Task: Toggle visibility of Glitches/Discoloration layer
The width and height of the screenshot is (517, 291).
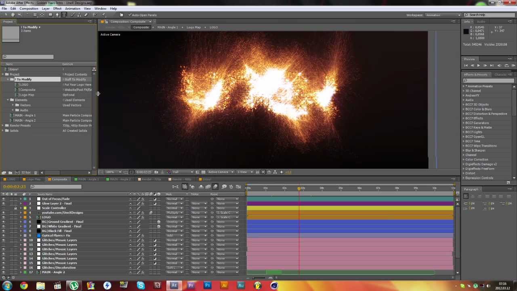Action: click(4, 268)
